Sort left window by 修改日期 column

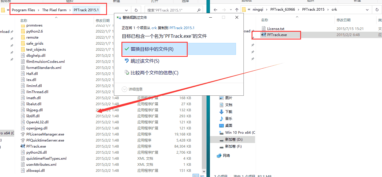[x=103, y=20]
